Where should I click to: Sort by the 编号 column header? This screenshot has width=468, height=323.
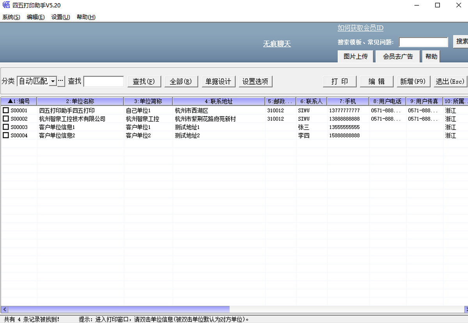[x=19, y=101]
